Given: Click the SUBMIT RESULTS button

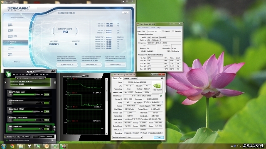Looking at the screenshot, I should click(67, 65).
